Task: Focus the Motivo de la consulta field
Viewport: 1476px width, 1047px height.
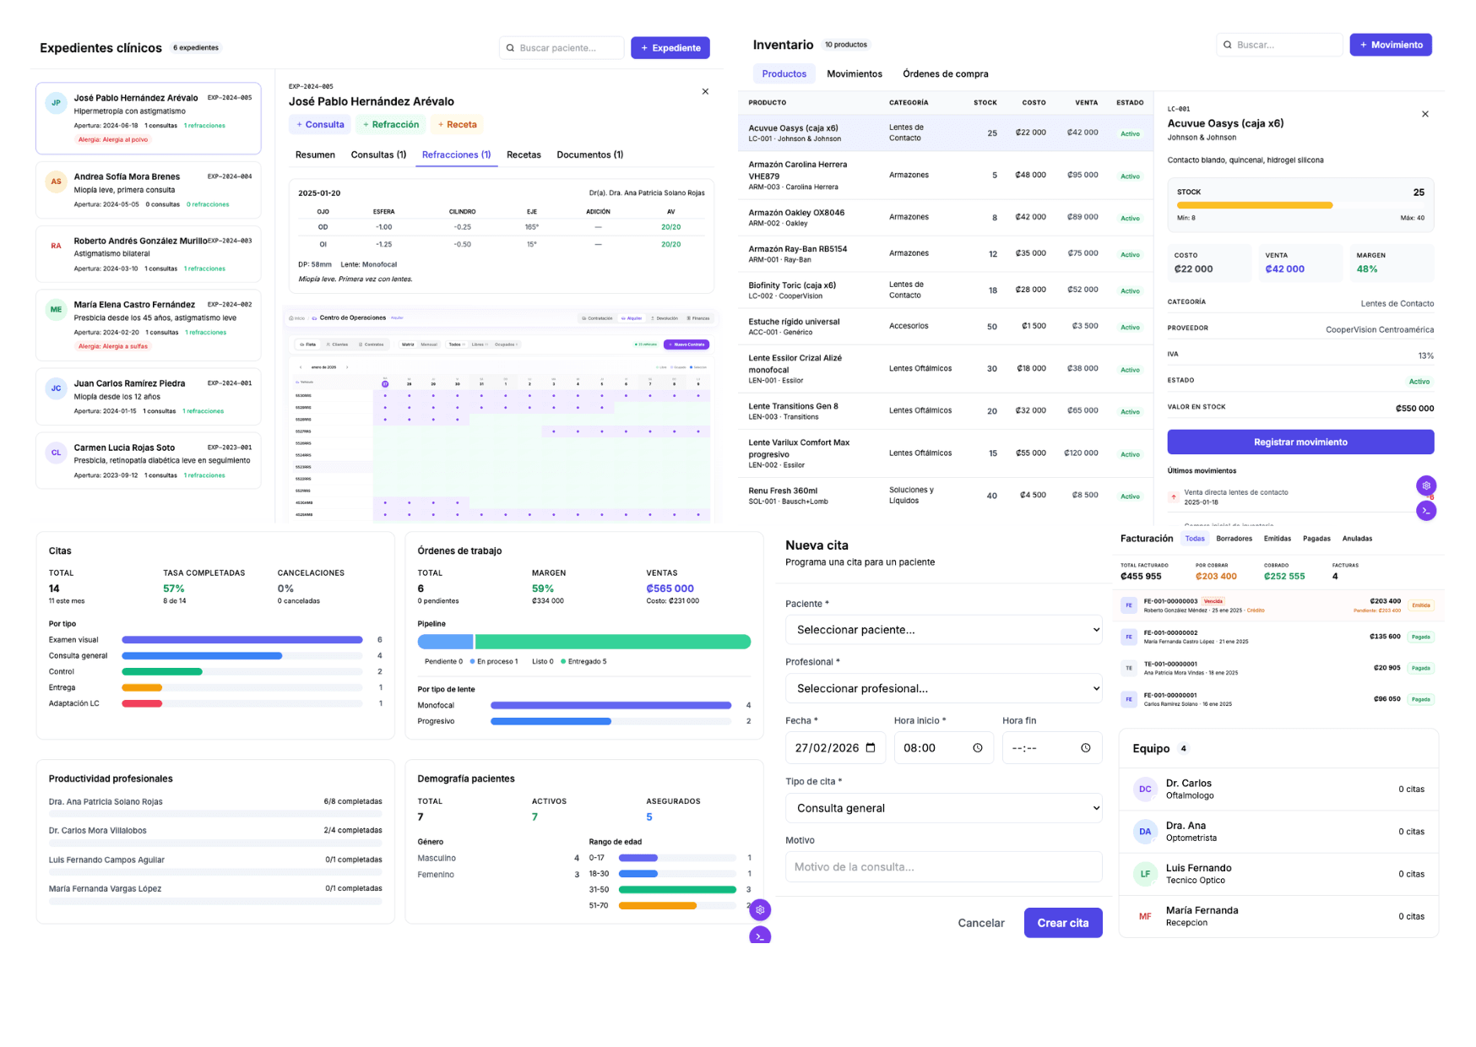Action: pyautogui.click(x=943, y=867)
